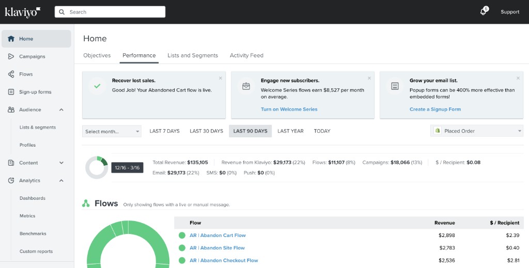Click the Content sidebar icon
The width and height of the screenshot is (529, 268).
(x=11, y=163)
